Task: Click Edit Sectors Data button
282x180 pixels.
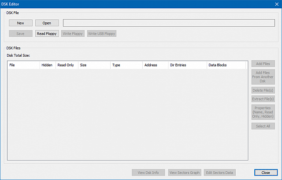Action: 219,173
